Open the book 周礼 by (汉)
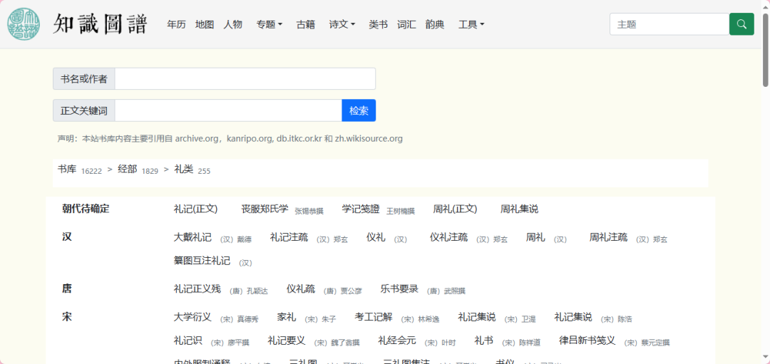Screen dimensions: 770x364 point(535,237)
